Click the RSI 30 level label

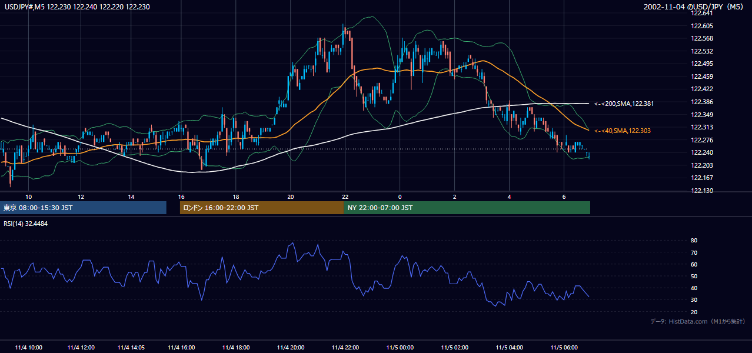[694, 300]
